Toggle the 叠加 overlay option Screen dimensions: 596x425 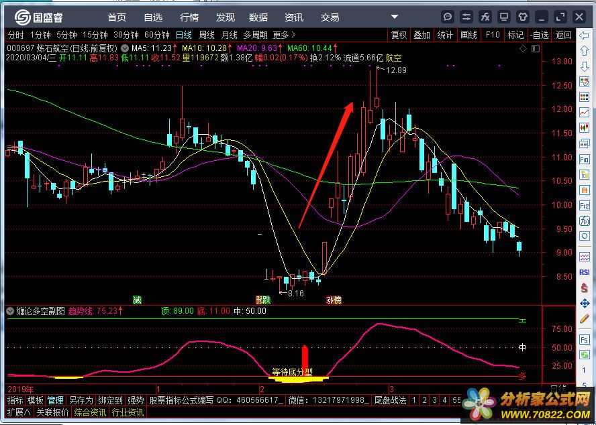tap(421, 35)
